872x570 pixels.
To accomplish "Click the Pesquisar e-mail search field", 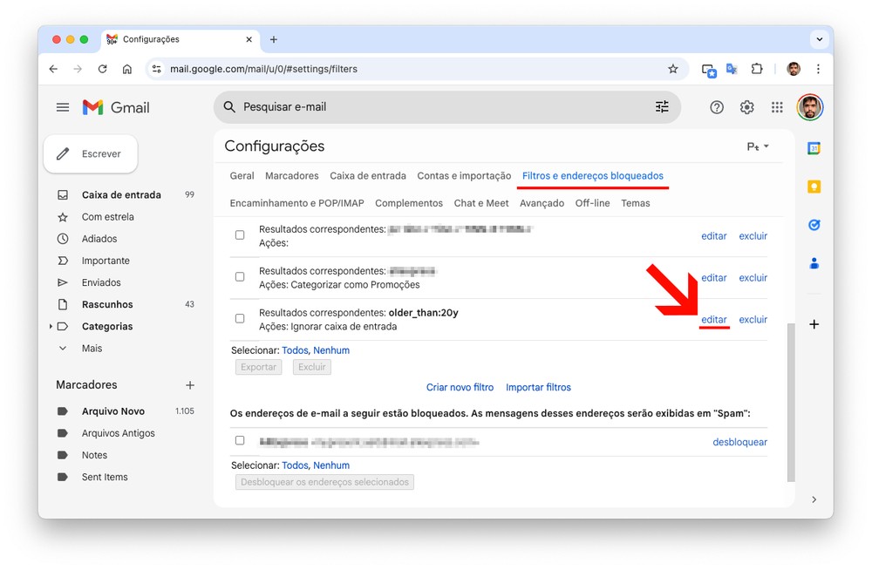I will (436, 107).
